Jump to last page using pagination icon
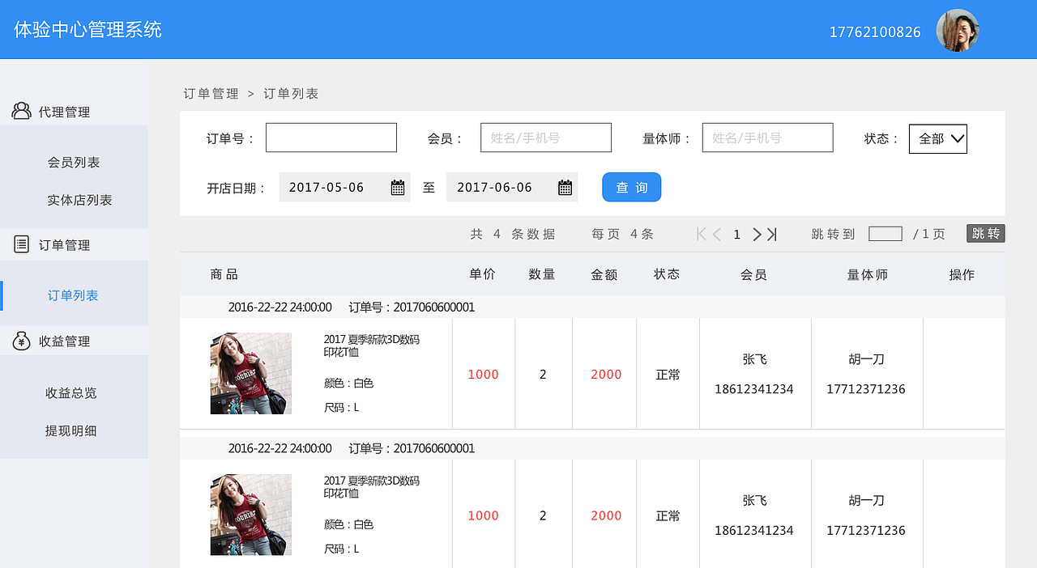Screen dimensions: 1037x568 click(x=773, y=234)
